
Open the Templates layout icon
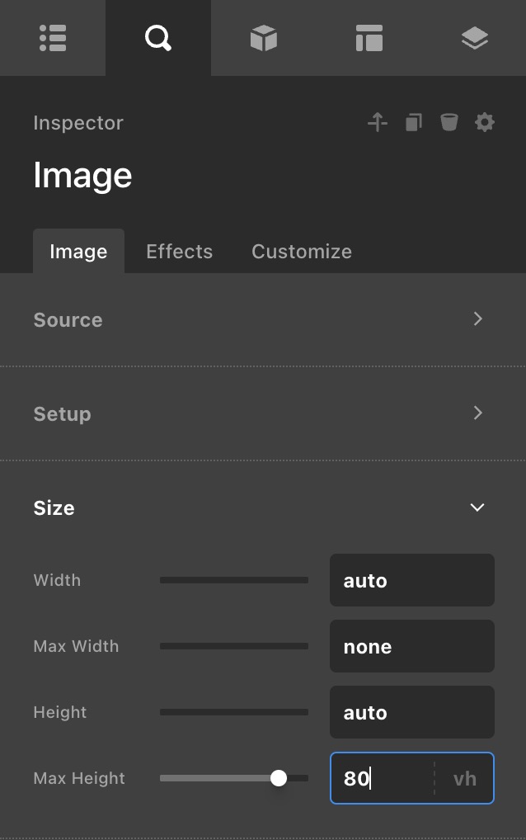[369, 38]
